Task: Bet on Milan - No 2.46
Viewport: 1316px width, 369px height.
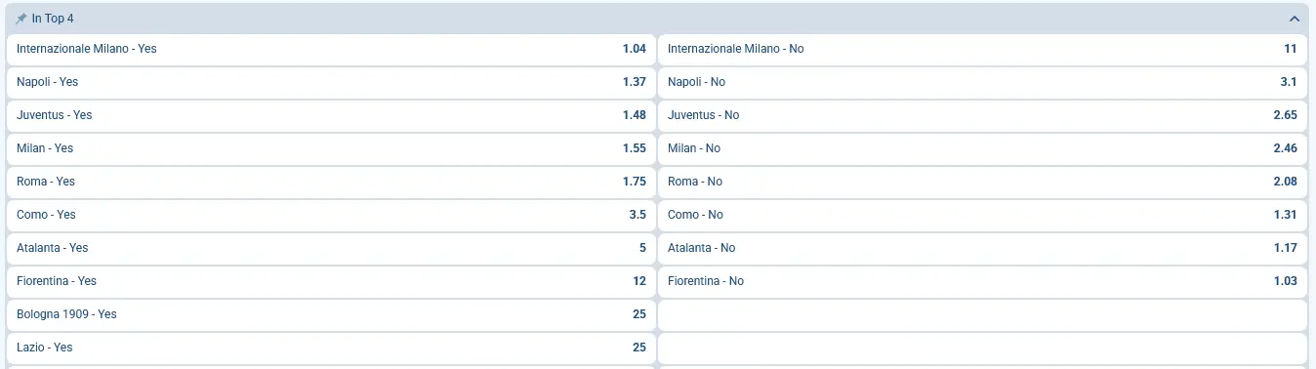Action: (982, 148)
